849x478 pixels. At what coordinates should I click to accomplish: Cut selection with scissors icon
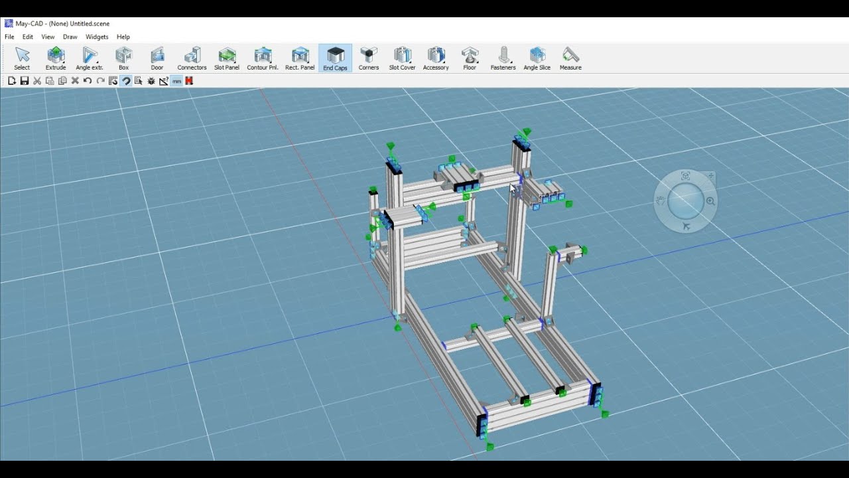[x=37, y=81]
